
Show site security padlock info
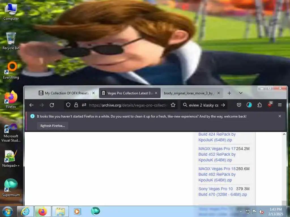[76, 105]
